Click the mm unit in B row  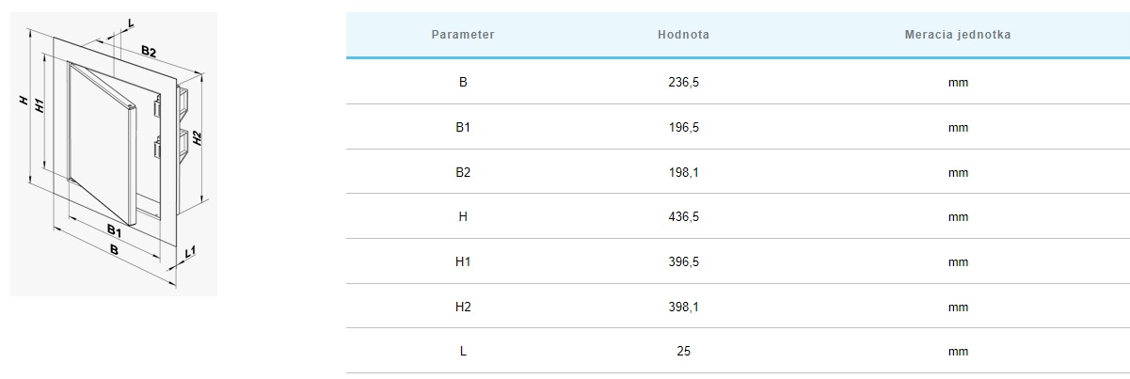(958, 82)
